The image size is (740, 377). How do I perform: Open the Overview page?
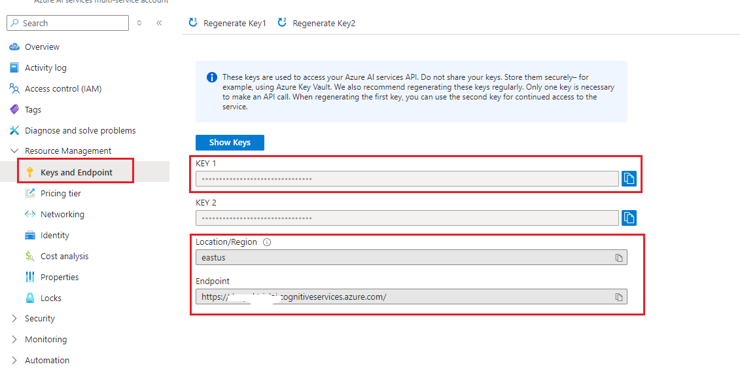coord(42,46)
